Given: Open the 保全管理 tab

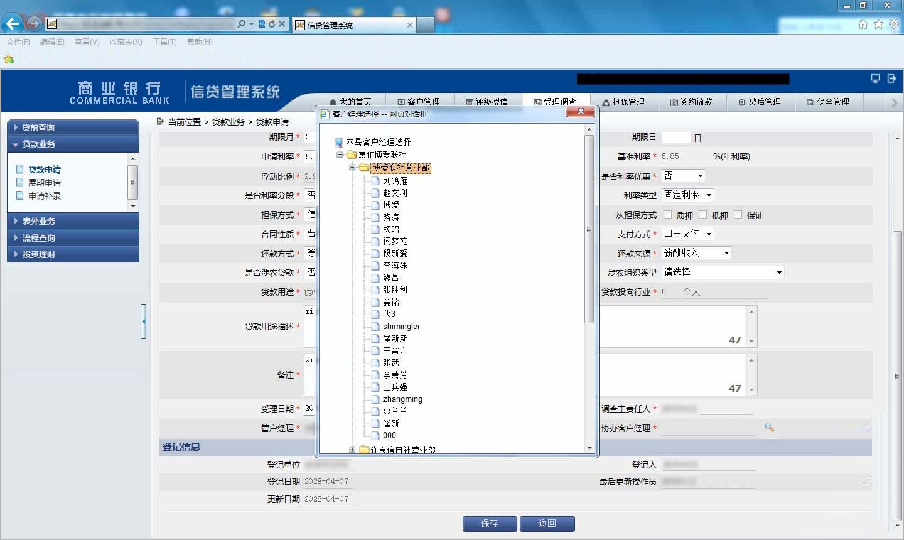Looking at the screenshot, I should [828, 102].
